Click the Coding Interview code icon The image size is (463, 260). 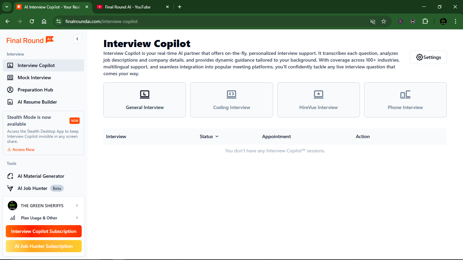click(231, 94)
